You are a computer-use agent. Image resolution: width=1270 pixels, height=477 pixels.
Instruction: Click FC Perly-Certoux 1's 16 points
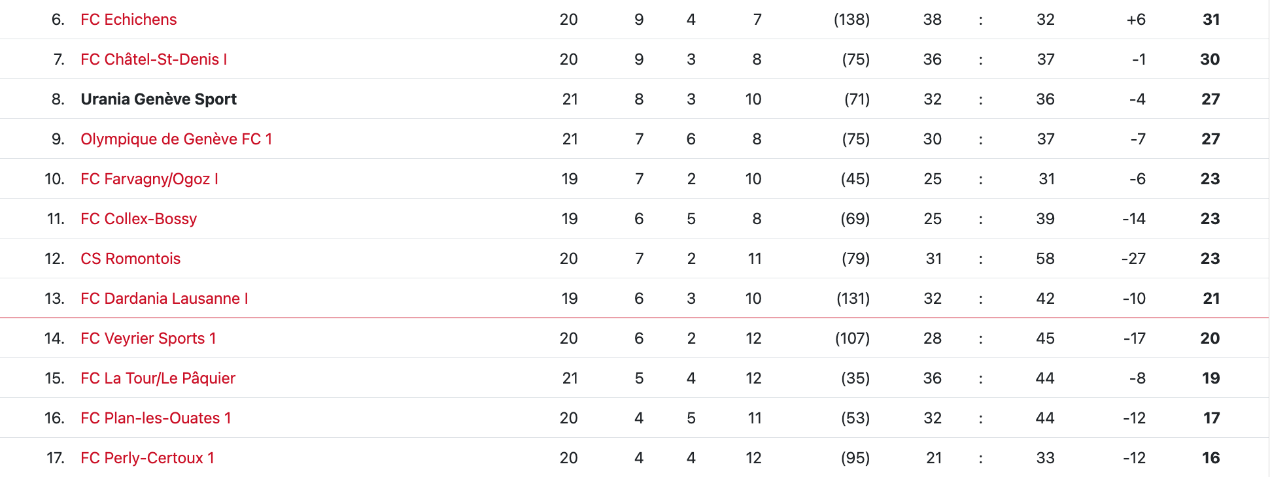[1210, 458]
